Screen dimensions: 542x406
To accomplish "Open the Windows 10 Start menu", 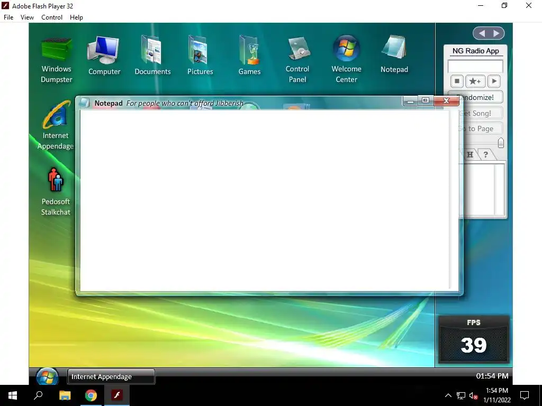I will point(13,395).
